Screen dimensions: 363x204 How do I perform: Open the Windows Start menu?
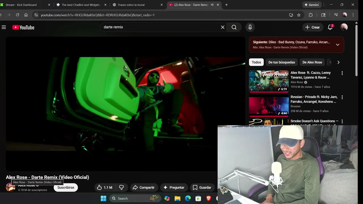104,198
